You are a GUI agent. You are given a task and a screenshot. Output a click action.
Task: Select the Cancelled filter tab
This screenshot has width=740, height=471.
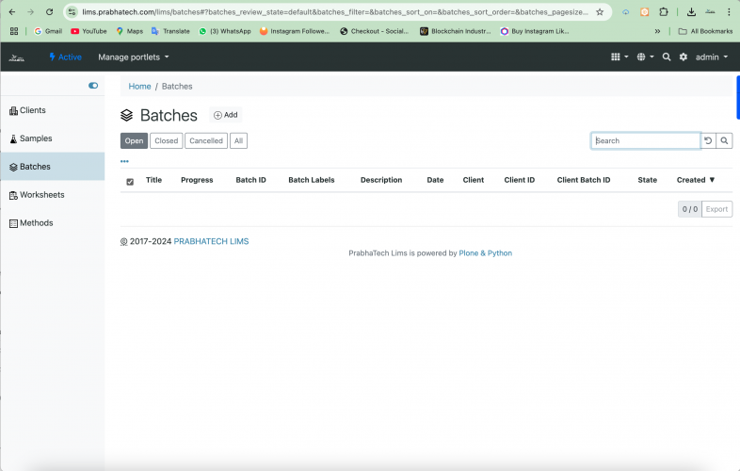206,140
